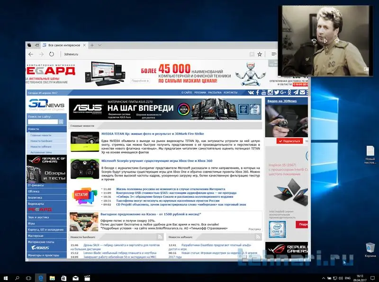Viewport: 379px width, 282px height.
Task: Focus the site search field
Action: pos(43,122)
